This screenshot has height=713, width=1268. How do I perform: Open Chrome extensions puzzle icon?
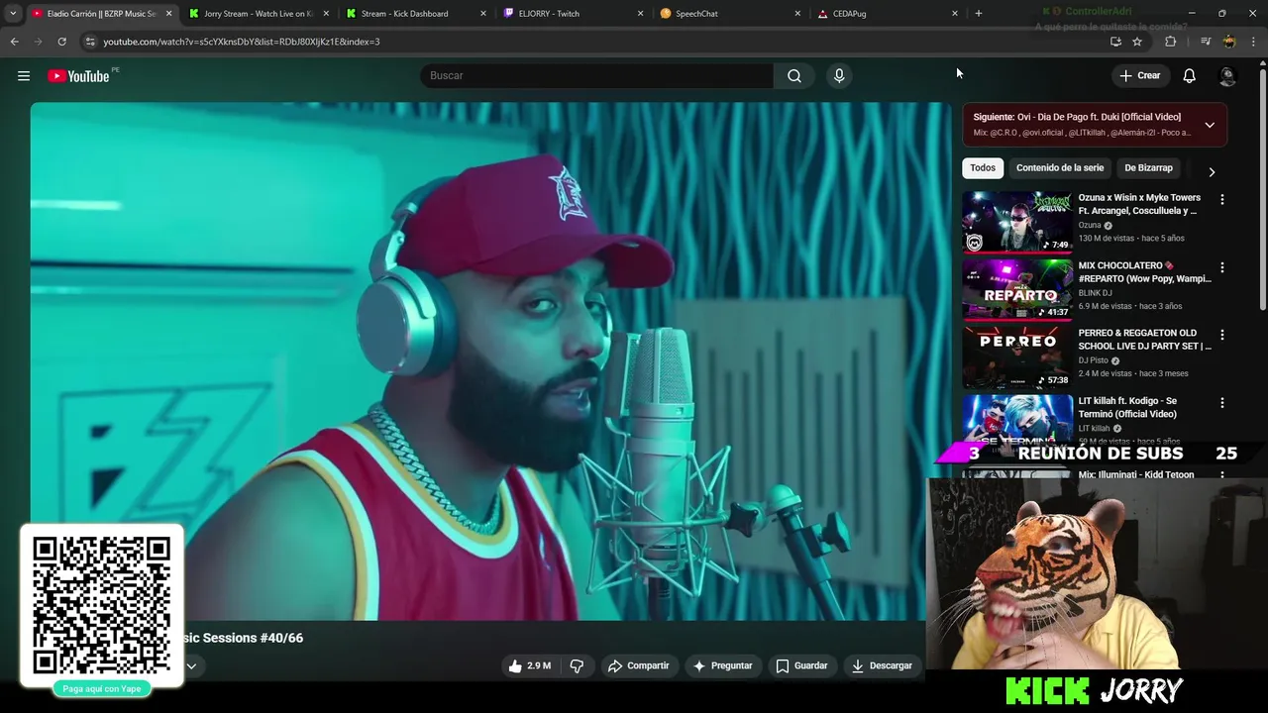(1170, 42)
